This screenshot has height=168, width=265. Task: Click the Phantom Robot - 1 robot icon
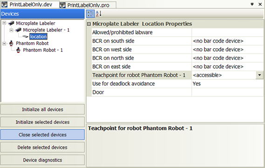click(x=18, y=50)
